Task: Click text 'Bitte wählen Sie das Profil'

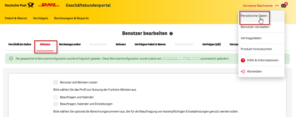Action: coord(95,90)
